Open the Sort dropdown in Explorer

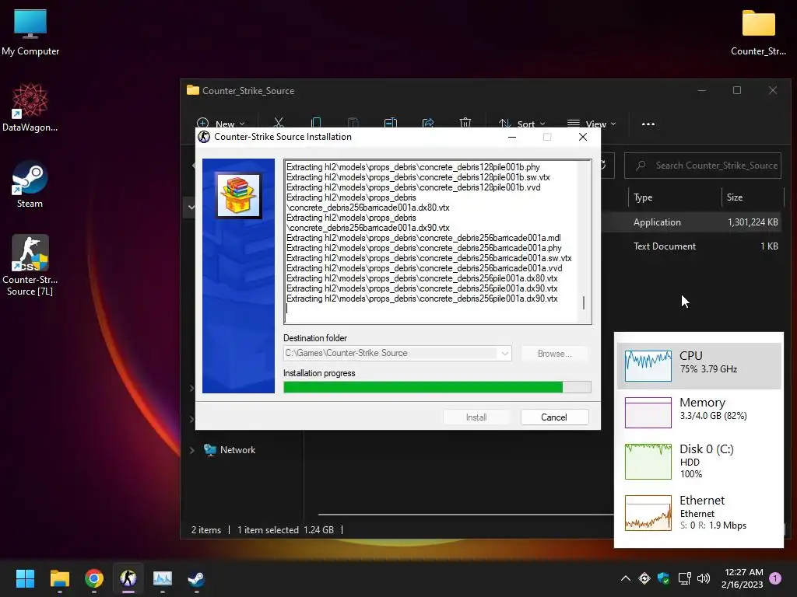coord(521,124)
